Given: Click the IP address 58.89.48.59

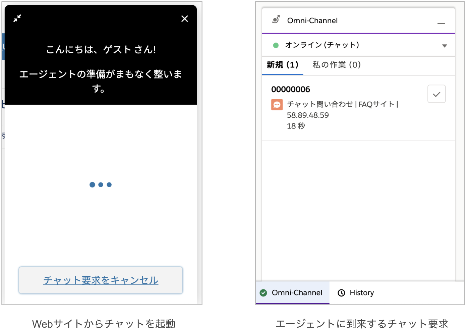Looking at the screenshot, I should (308, 115).
